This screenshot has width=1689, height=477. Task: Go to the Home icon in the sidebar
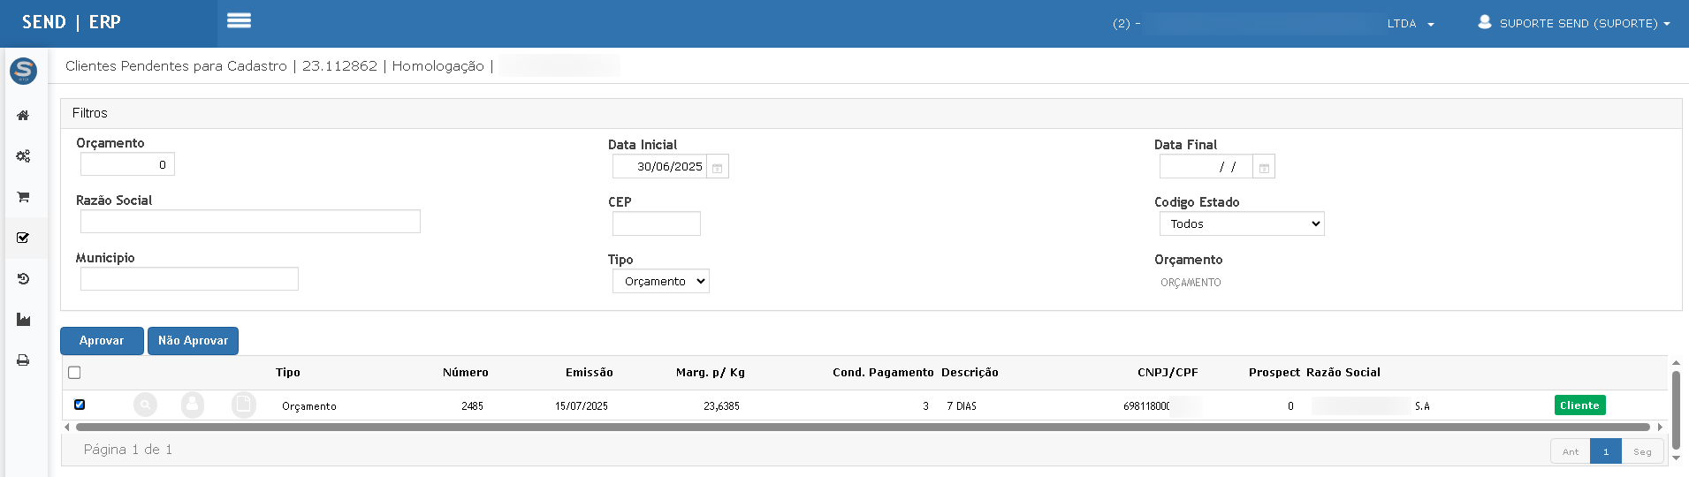coord(23,116)
